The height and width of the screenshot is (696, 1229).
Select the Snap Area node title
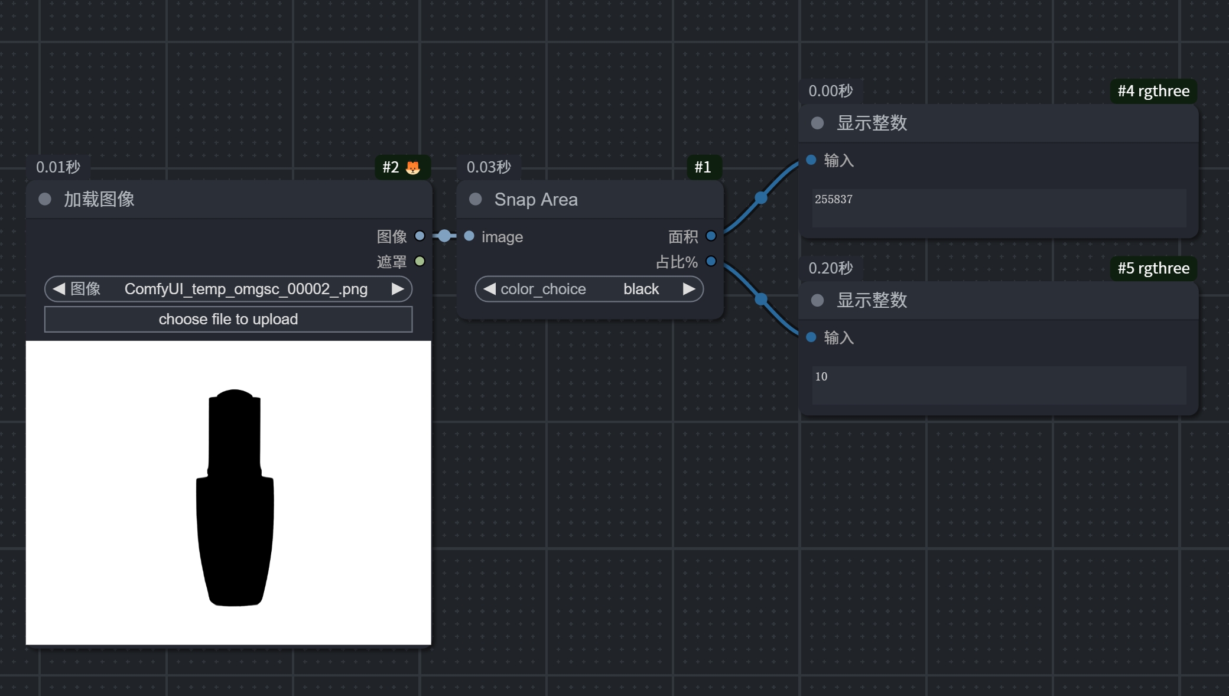point(536,200)
